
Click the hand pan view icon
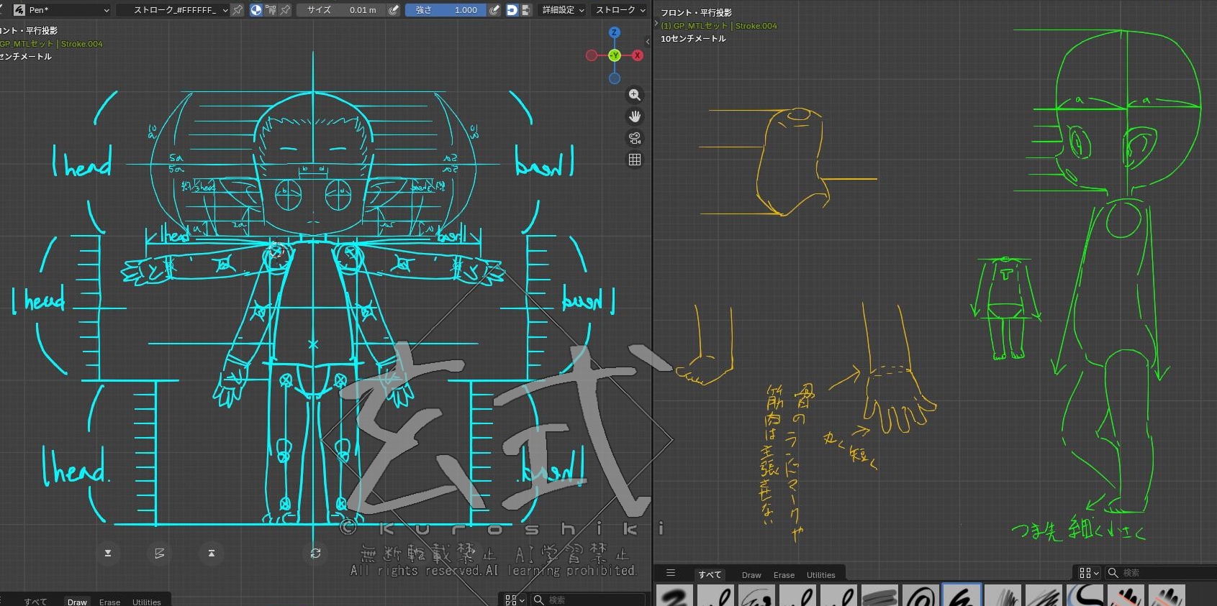[x=634, y=116]
